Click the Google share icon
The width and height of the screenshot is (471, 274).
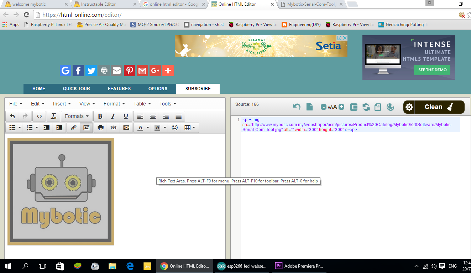[66, 71]
